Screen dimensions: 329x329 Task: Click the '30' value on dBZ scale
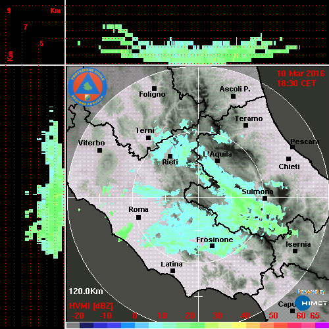coord(217,316)
